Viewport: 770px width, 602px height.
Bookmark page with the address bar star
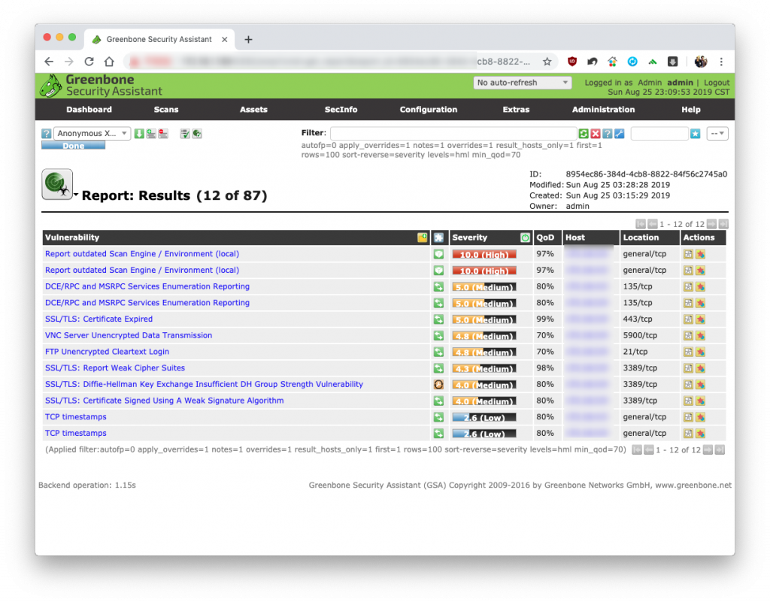[547, 62]
